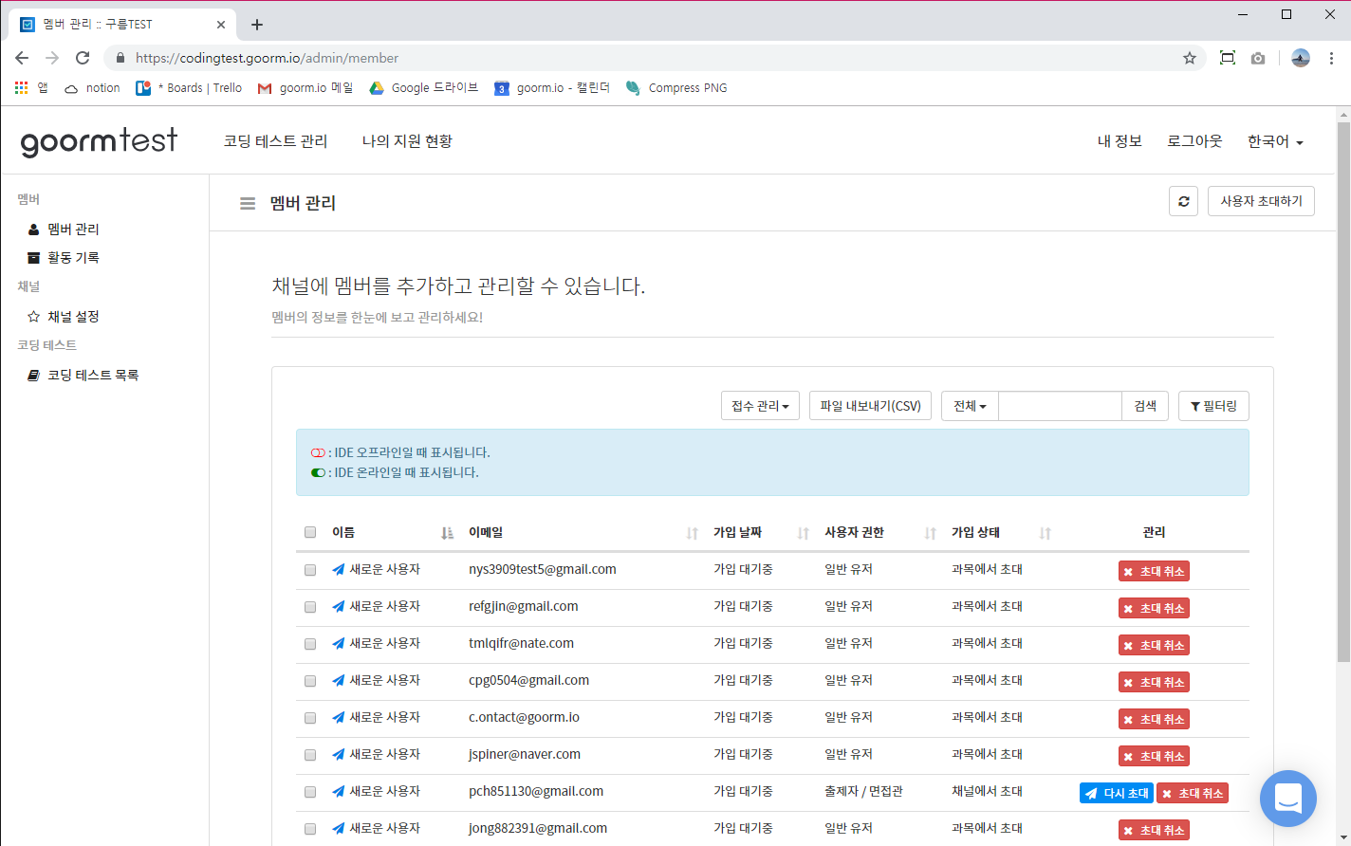Go to 활동 기록 in sidebar
Image resolution: width=1351 pixels, height=846 pixels.
pyautogui.click(x=73, y=258)
